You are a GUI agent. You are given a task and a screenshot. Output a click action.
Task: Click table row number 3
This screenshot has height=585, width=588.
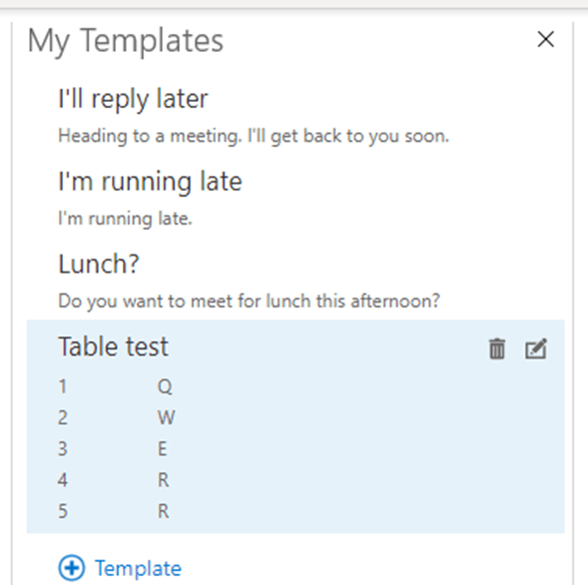coord(63,448)
